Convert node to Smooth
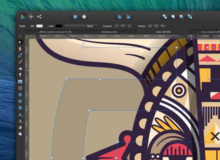Screen dimensions: 220x160 coord(123,26)
